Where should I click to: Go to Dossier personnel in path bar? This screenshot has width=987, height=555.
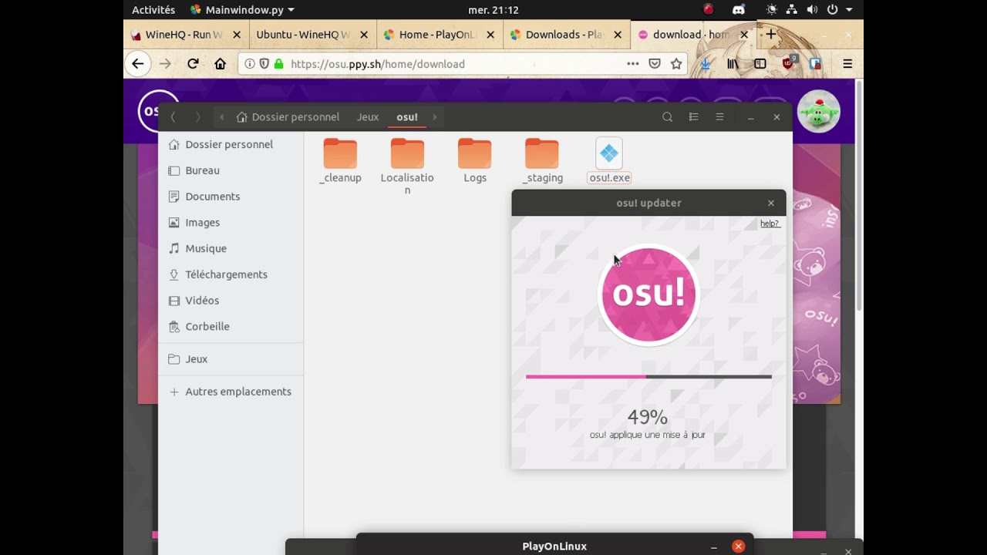(x=288, y=117)
